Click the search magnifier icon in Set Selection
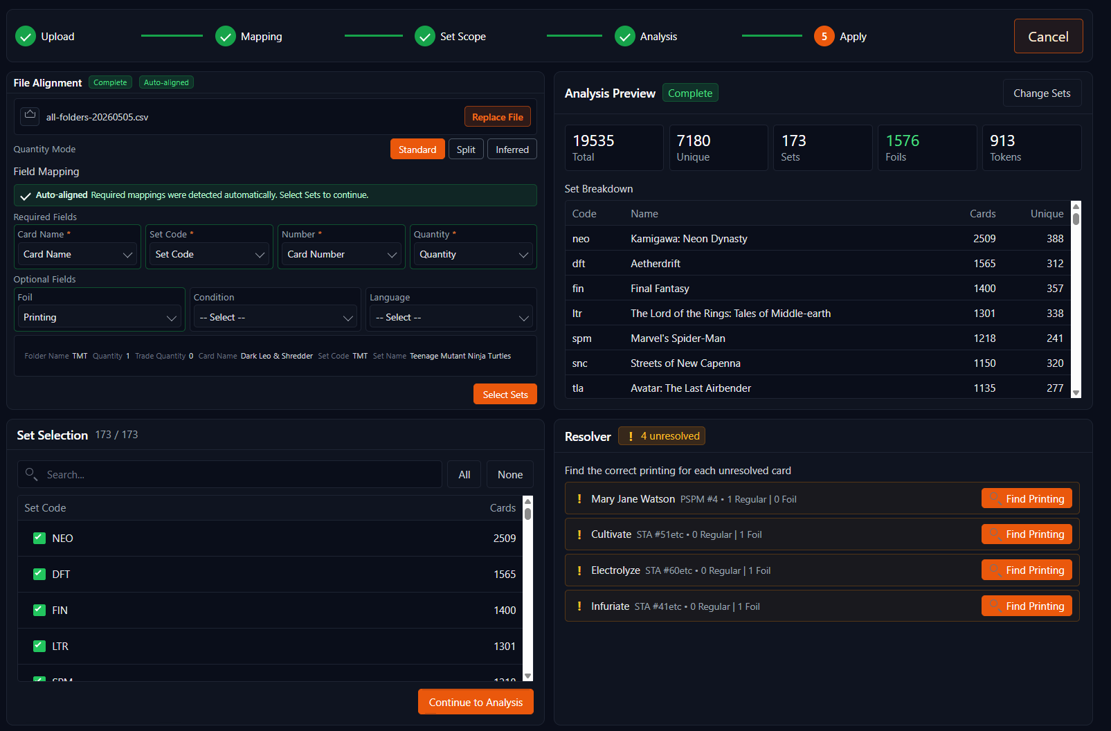This screenshot has width=1111, height=731. click(32, 474)
